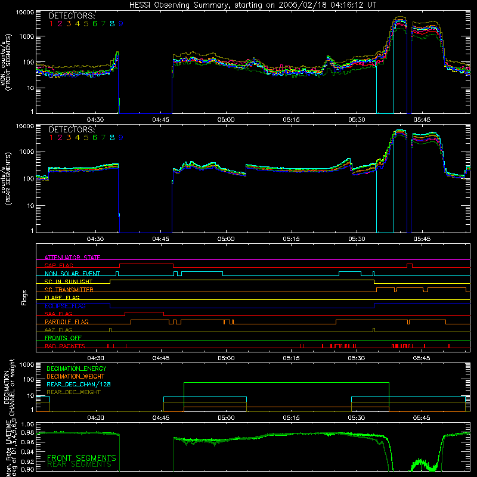This screenshot has height=477, width=477.
Task: Select the 'PARTICLE FLAG' label
Action: click(67, 321)
